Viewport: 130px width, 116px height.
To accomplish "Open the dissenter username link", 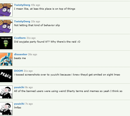I will coord(21,54).
